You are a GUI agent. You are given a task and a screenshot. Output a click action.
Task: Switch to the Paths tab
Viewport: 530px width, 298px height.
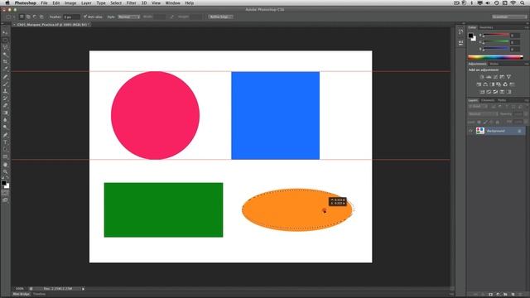pyautogui.click(x=502, y=100)
